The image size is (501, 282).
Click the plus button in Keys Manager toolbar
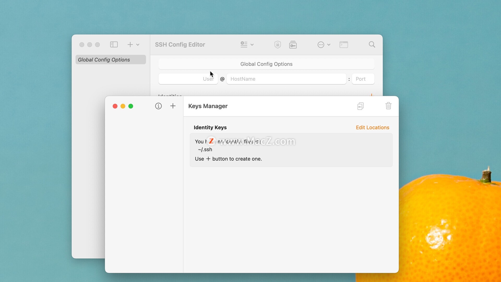pos(173,106)
